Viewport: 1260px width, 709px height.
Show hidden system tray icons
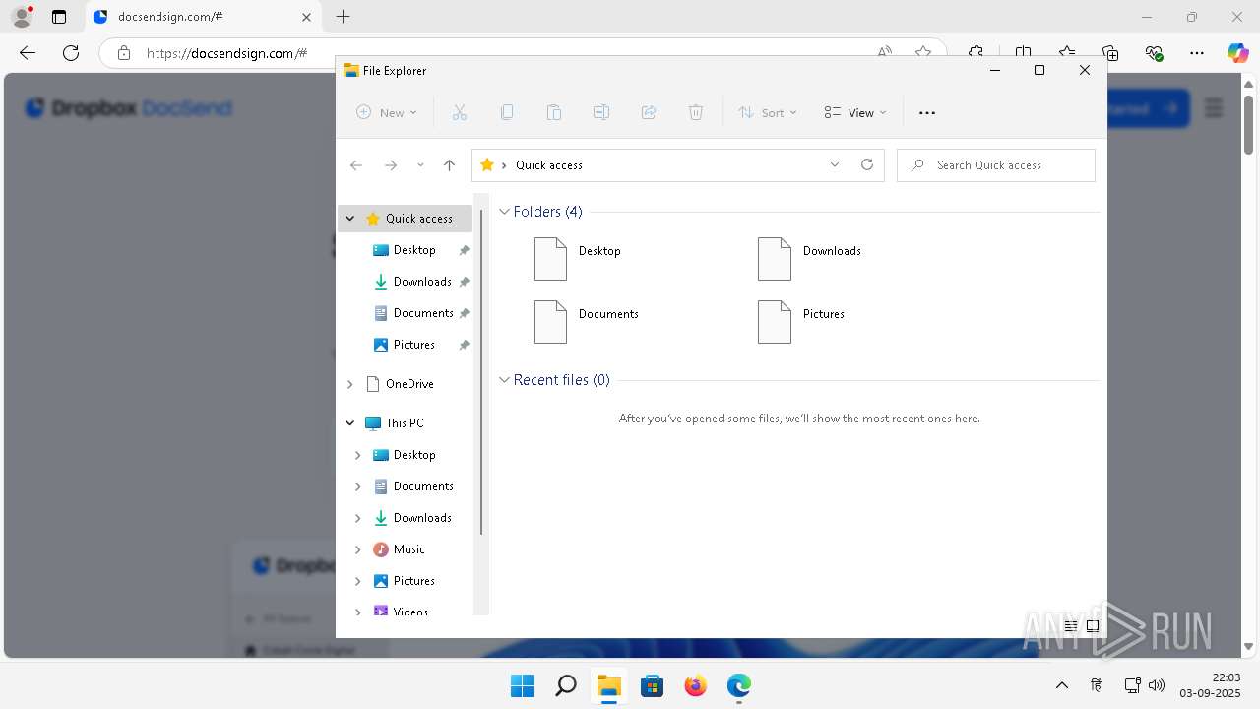[1062, 685]
